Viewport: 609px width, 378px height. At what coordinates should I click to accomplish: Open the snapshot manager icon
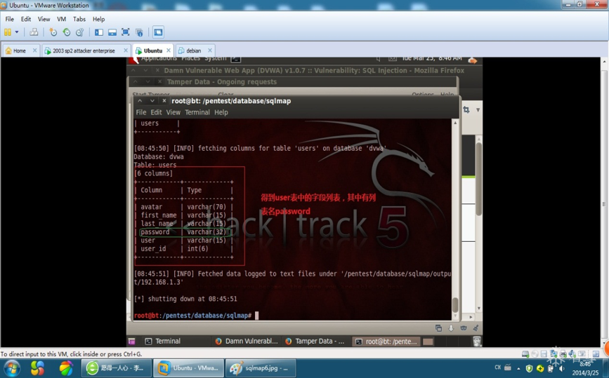pos(79,32)
